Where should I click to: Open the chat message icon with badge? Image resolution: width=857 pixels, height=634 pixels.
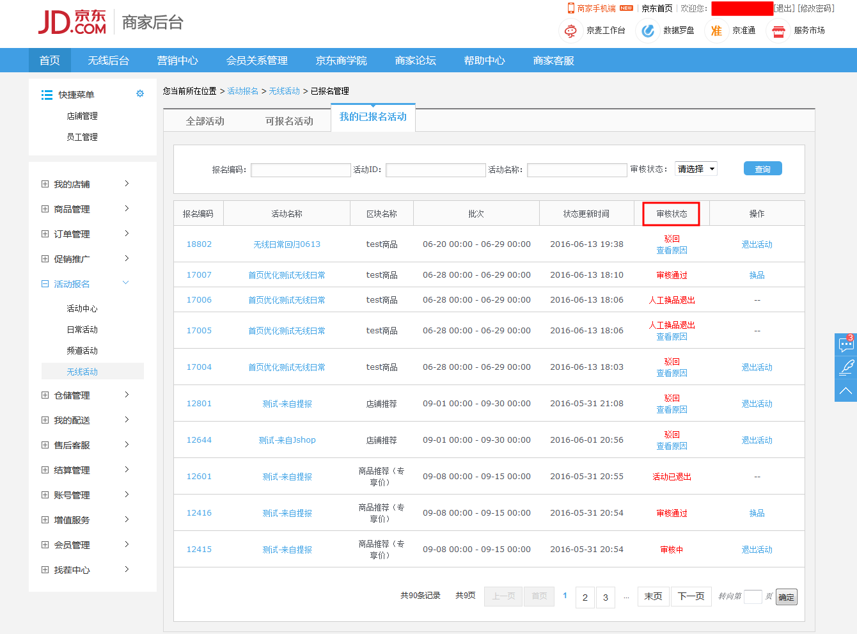coord(845,345)
